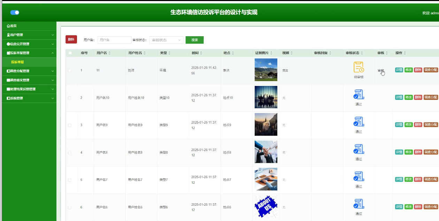Toggle the blue switch in the header
This screenshot has width=439, height=221.
[x=15, y=13]
